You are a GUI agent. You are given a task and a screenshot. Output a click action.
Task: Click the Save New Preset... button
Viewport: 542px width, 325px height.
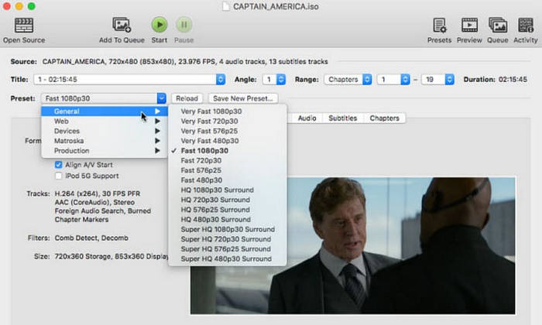[x=243, y=98]
